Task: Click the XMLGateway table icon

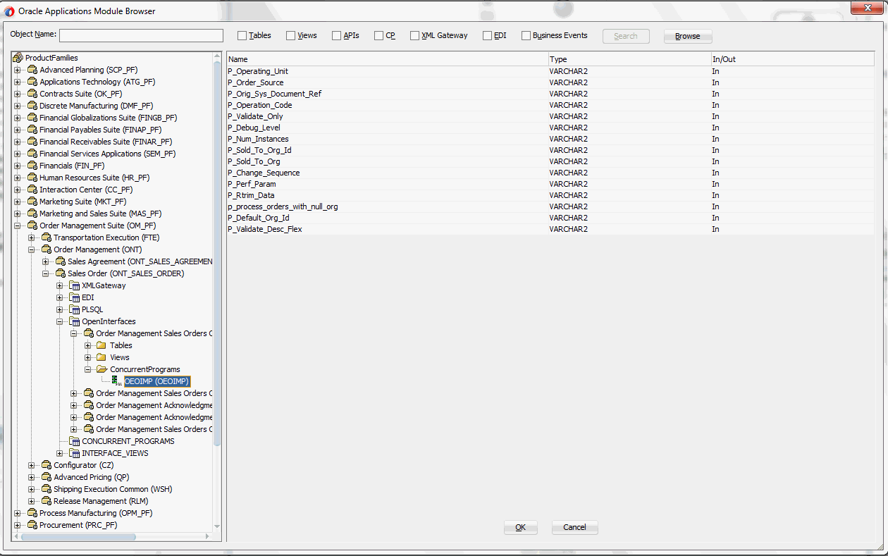Action: (x=75, y=285)
